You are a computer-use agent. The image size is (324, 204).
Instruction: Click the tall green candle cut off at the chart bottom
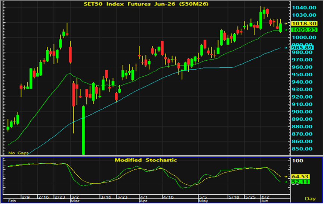[x=83, y=130]
